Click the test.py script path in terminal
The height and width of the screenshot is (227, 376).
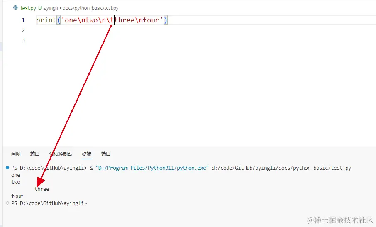click(281, 168)
